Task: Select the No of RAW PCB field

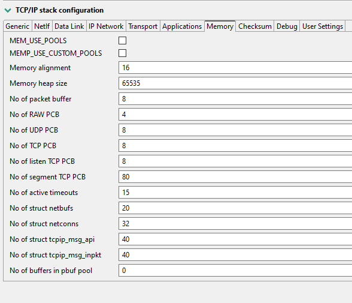Action: coord(235,115)
